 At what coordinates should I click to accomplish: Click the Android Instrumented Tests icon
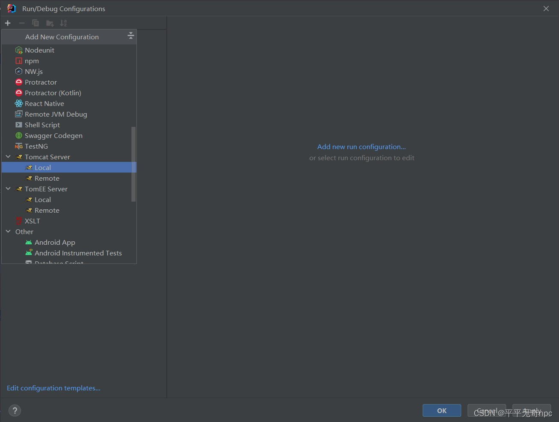pos(29,252)
